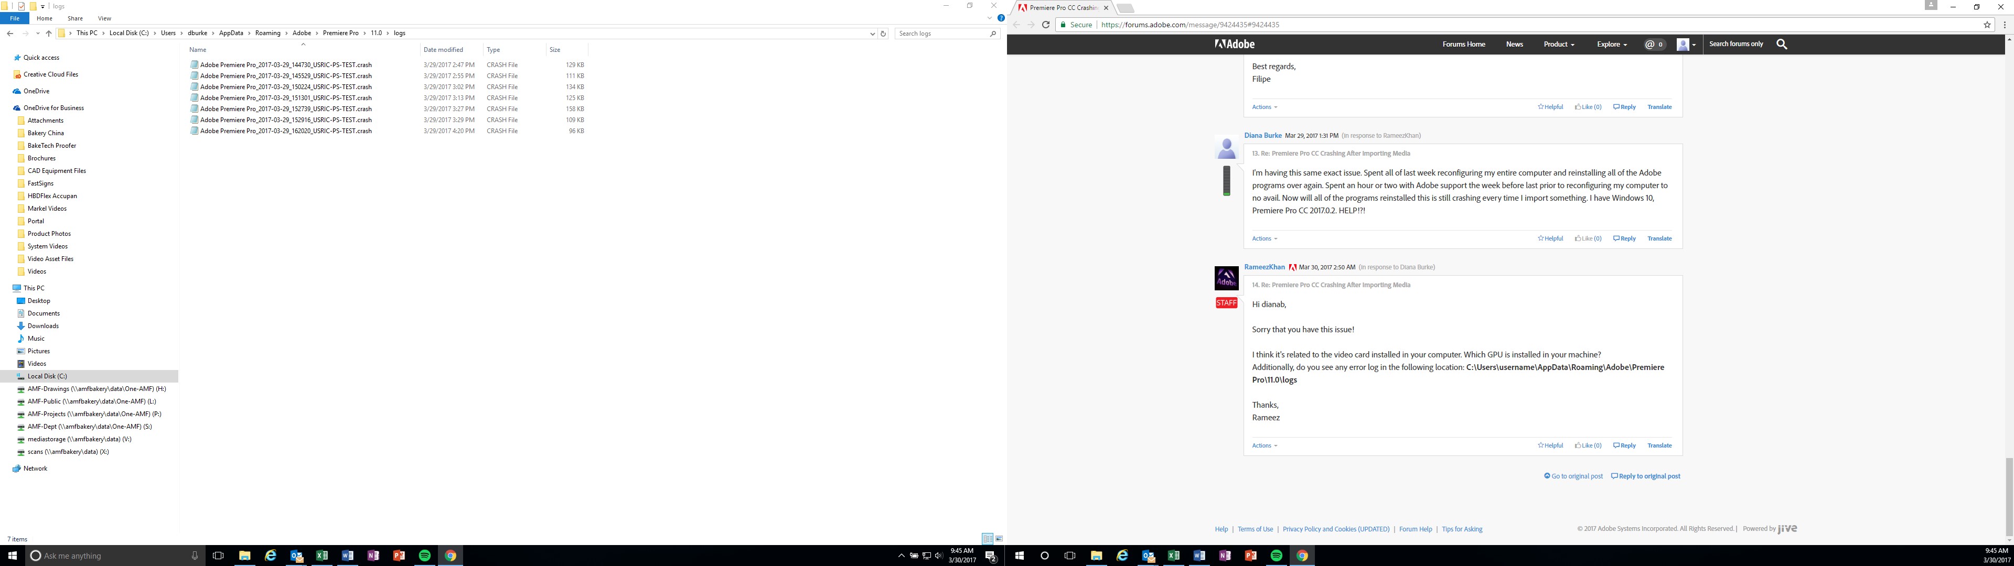
Task: Open Excel from the left taskbar
Action: point(322,556)
